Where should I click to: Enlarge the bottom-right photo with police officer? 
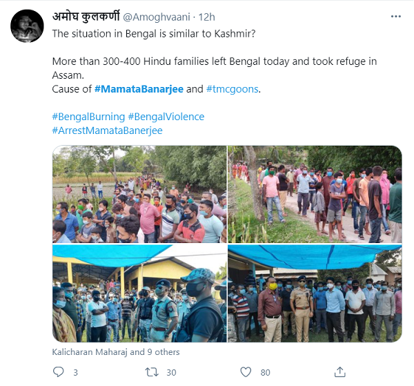(315, 293)
